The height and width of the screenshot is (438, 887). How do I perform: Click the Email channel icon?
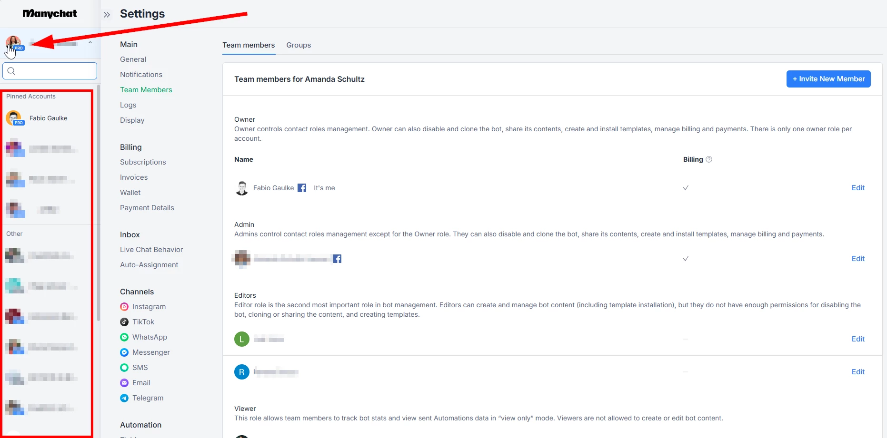click(124, 383)
